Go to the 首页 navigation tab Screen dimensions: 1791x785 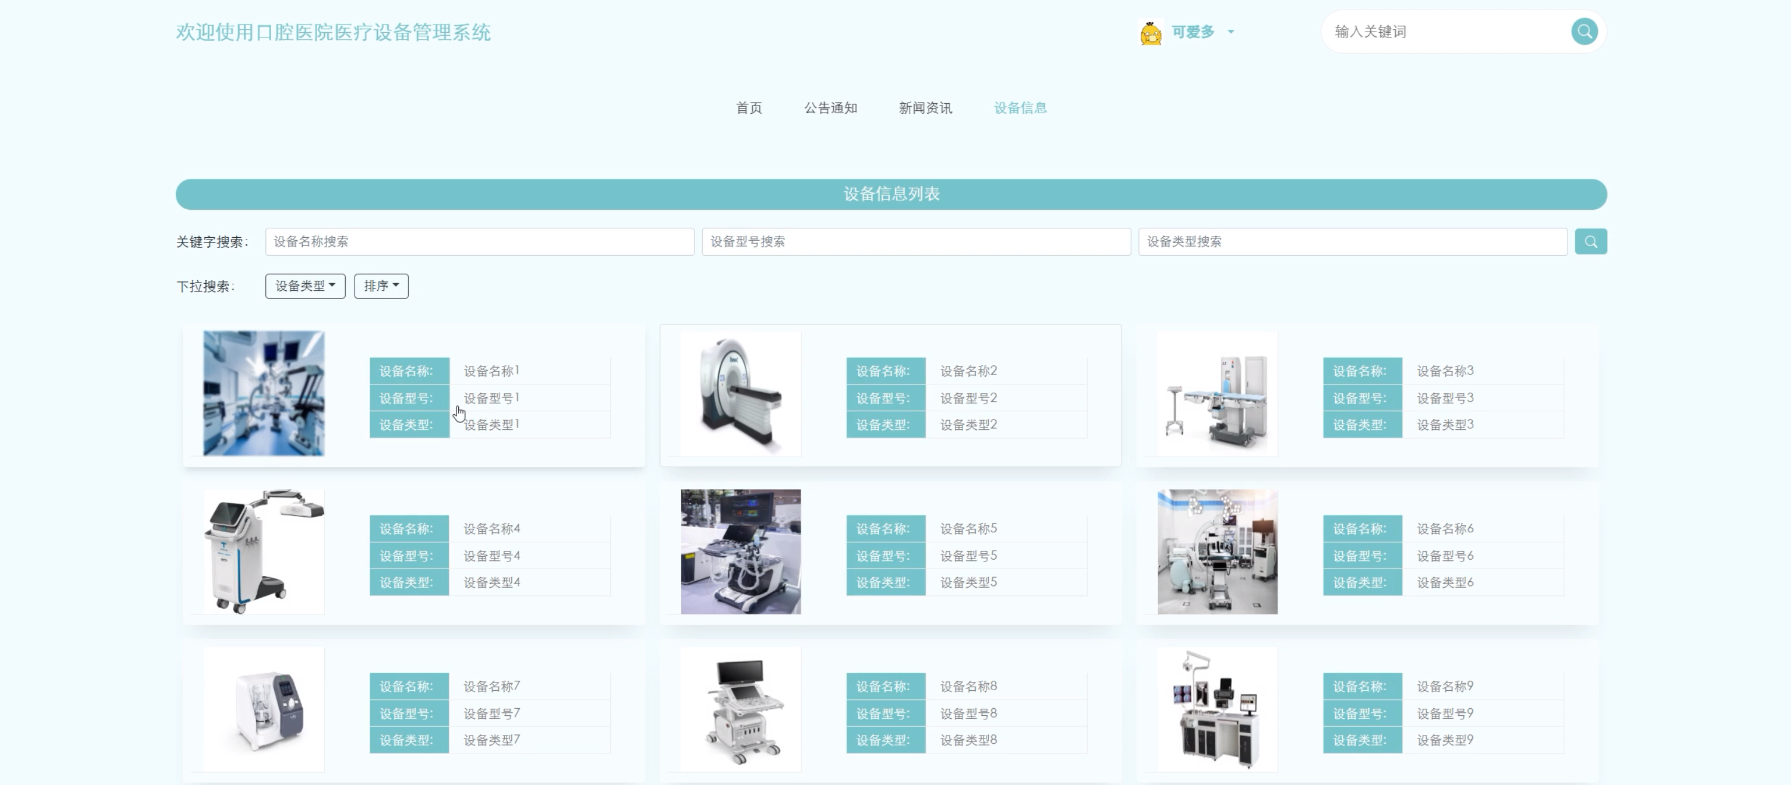coord(749,108)
